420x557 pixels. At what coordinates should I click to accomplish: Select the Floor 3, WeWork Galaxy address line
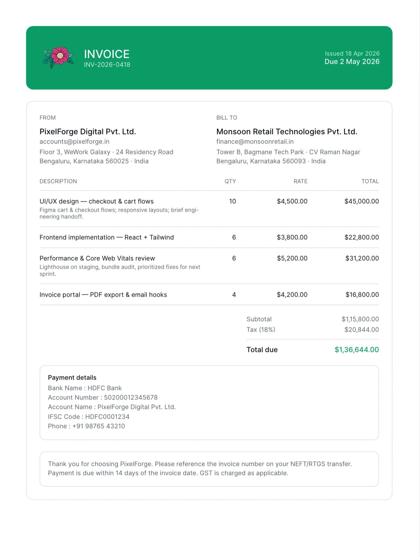point(106,152)
